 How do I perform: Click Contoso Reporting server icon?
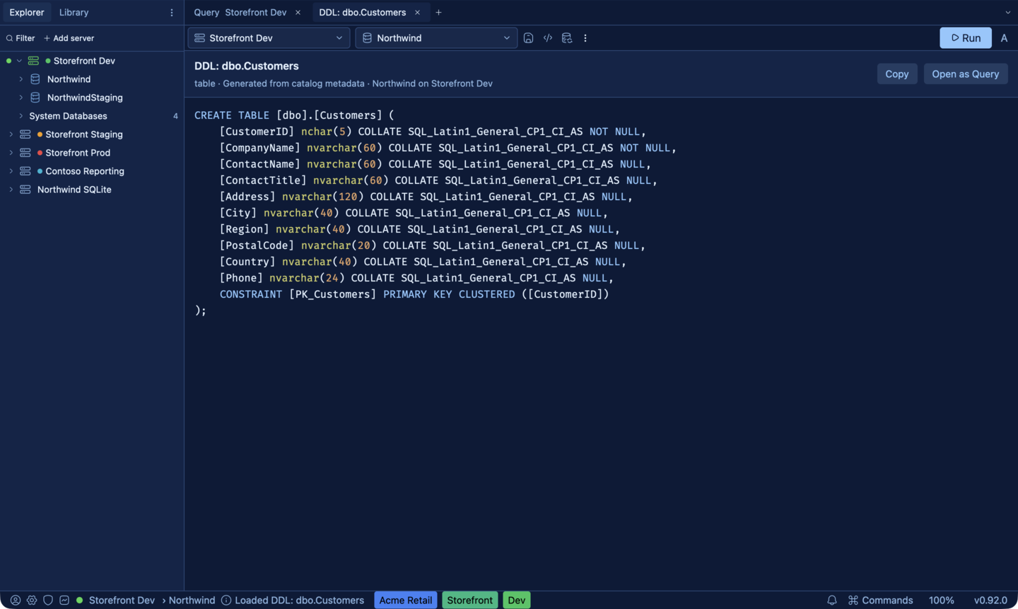(x=25, y=171)
